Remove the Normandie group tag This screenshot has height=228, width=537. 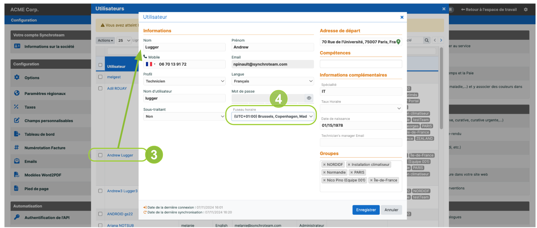(324, 173)
